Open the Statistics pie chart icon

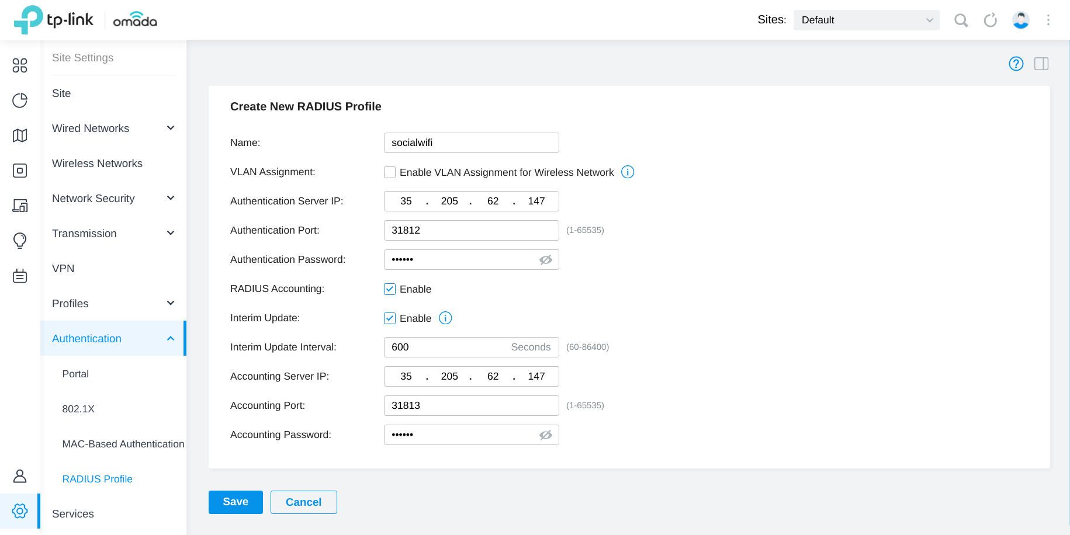[20, 100]
